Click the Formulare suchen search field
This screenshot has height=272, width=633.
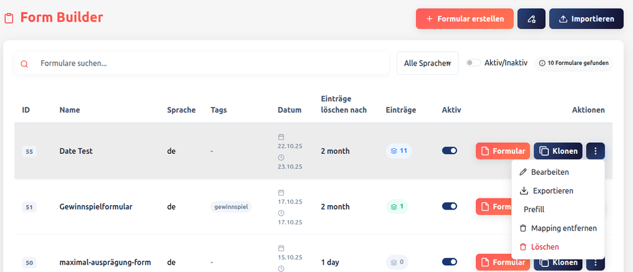click(x=202, y=63)
